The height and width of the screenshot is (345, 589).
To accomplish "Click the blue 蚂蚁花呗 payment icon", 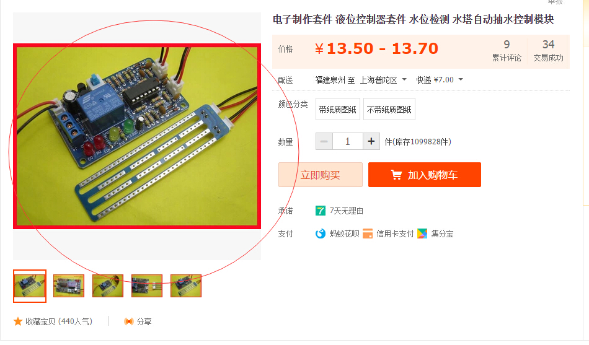I will tap(321, 234).
